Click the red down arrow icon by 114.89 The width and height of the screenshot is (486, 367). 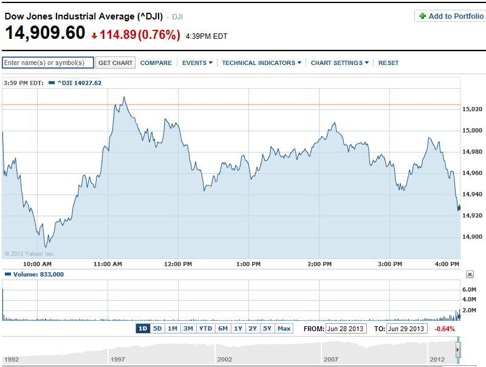tap(94, 36)
